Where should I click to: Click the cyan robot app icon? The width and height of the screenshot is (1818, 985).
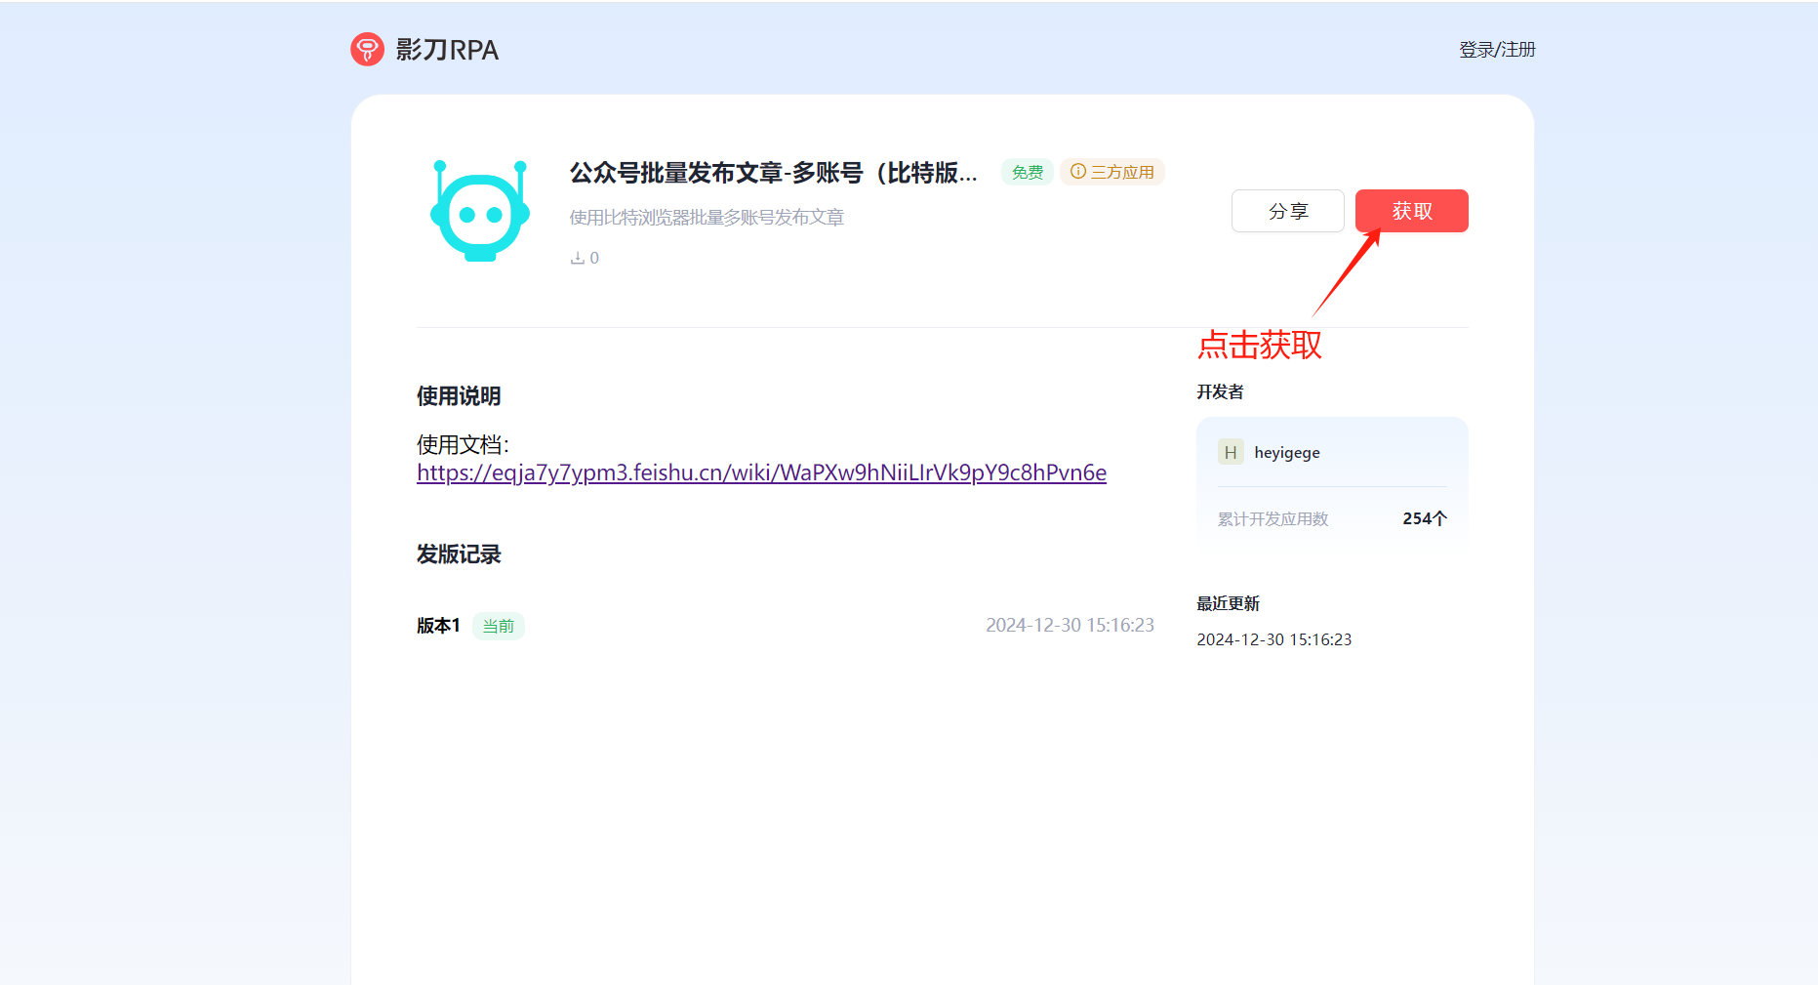[x=480, y=211]
